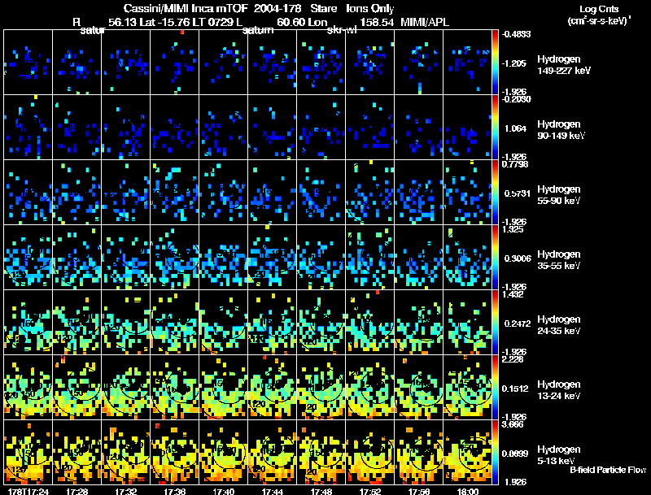
Task: Click the '17:52' time axis label
Action: 370,492
